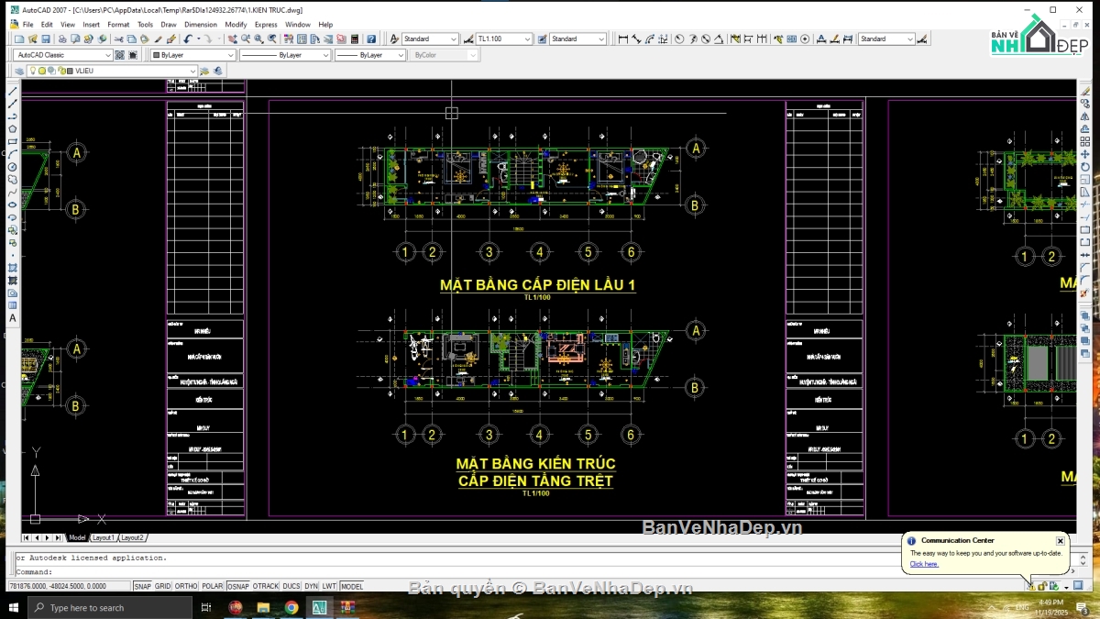
Task: Open the Dimension menu
Action: (201, 25)
